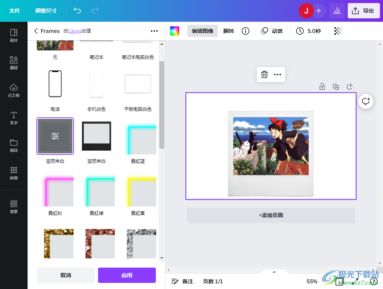This screenshot has width=383, height=289.
Task: Click the 取消 cancel button
Action: pos(66,275)
